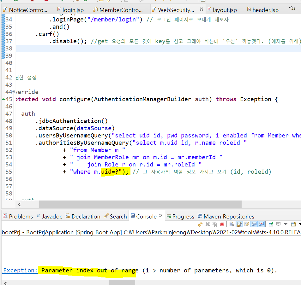Screen dimensions: 301x285
Task: Toggle show console on standard error change
Action: (261, 224)
